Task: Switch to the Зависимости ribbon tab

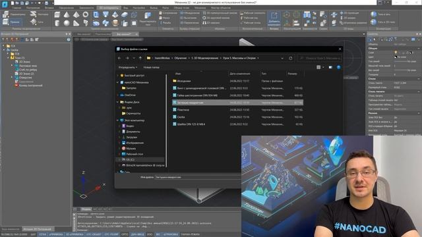Action: tap(86, 8)
